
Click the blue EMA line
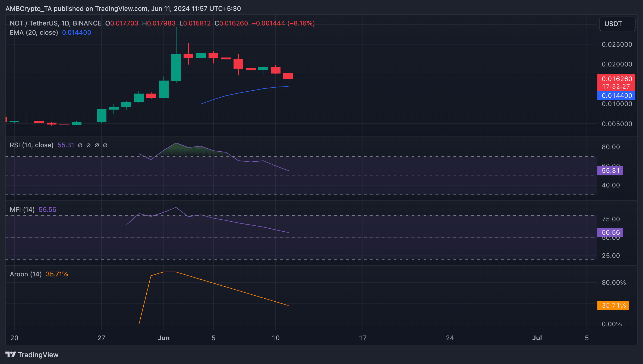(244, 92)
